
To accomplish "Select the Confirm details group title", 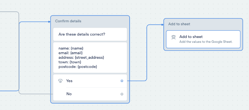I will pyautogui.click(x=68, y=21).
